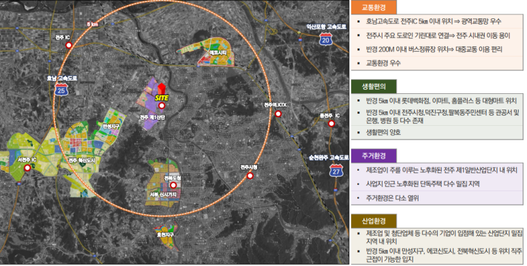
Task: Click the yellow SITE label
Action: click(162, 98)
